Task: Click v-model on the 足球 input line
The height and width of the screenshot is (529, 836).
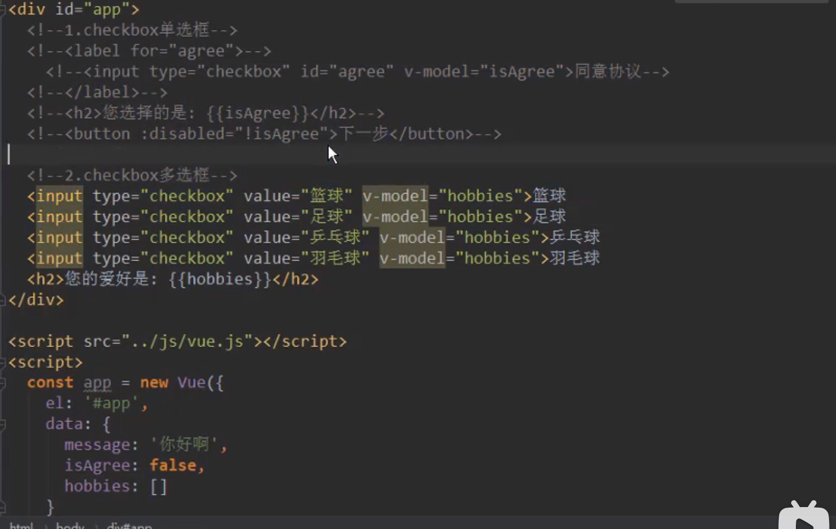Action: tap(395, 217)
